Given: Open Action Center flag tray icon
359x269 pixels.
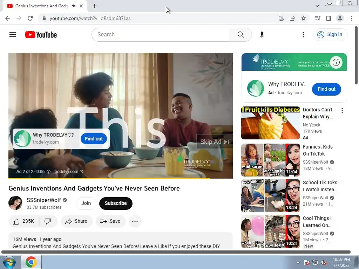Looking at the screenshot, I should (x=306, y=262).
